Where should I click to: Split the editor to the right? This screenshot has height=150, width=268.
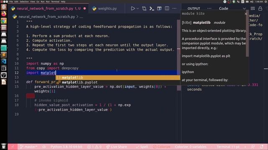167,8
